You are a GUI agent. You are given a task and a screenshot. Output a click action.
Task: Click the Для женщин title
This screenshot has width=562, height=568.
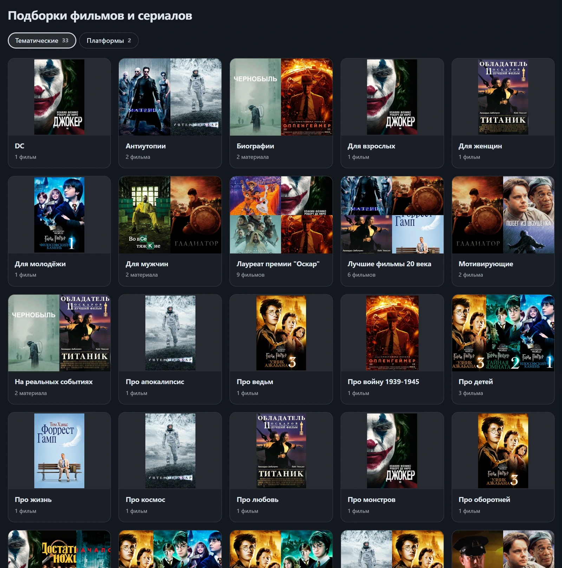click(x=480, y=146)
